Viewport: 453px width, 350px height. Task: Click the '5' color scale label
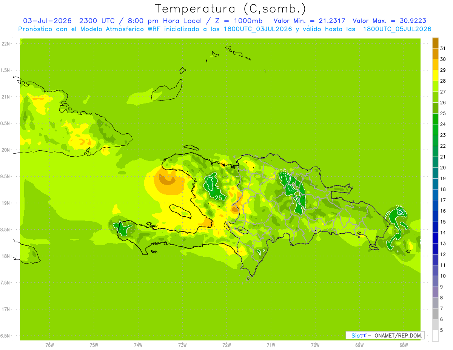442,330
